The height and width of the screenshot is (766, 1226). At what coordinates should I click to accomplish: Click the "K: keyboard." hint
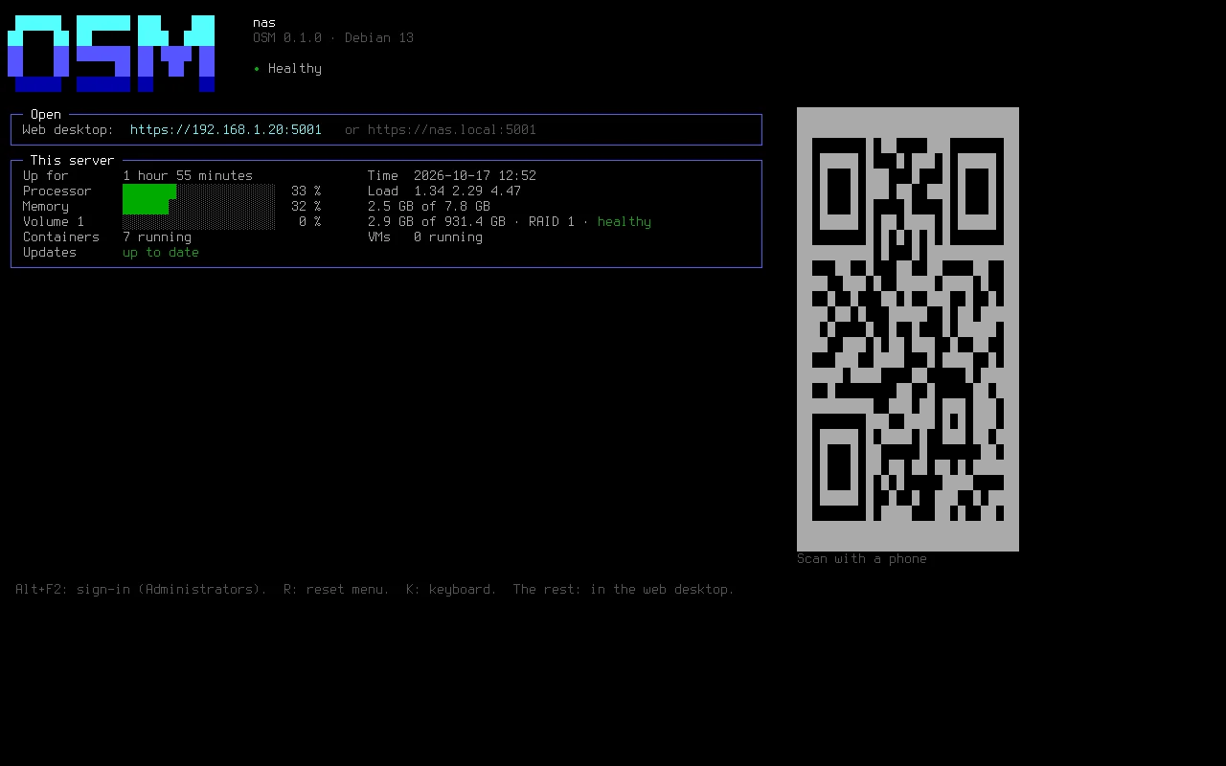click(x=452, y=590)
